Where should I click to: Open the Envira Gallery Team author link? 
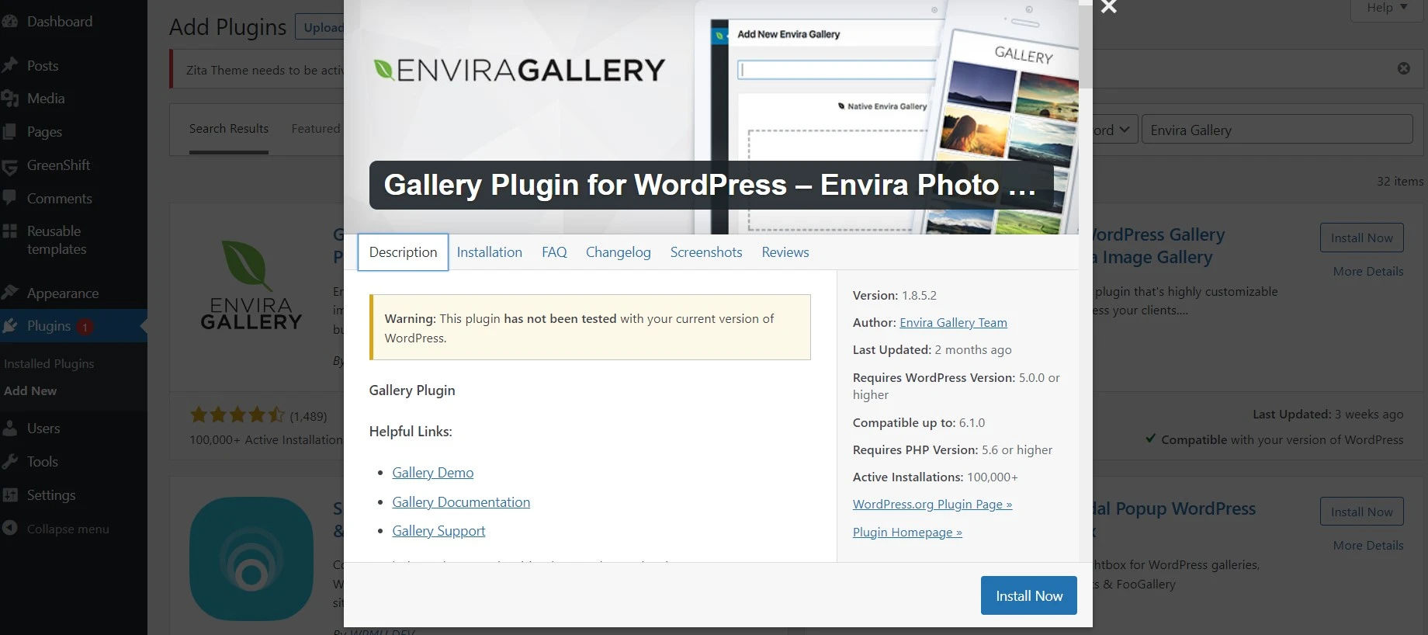[953, 323]
